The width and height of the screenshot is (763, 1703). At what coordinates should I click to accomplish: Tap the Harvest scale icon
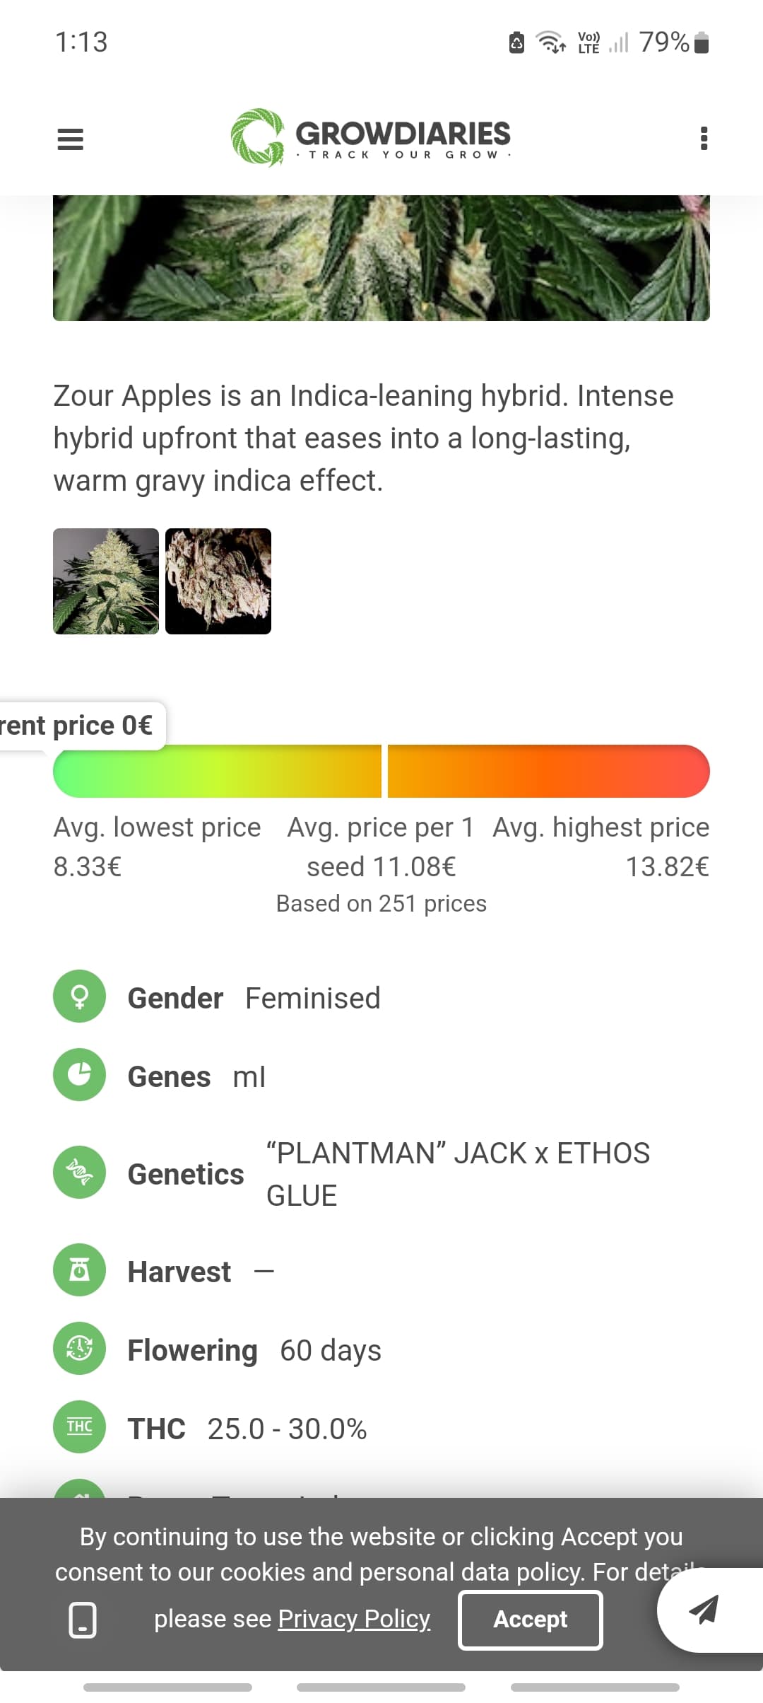(80, 1270)
